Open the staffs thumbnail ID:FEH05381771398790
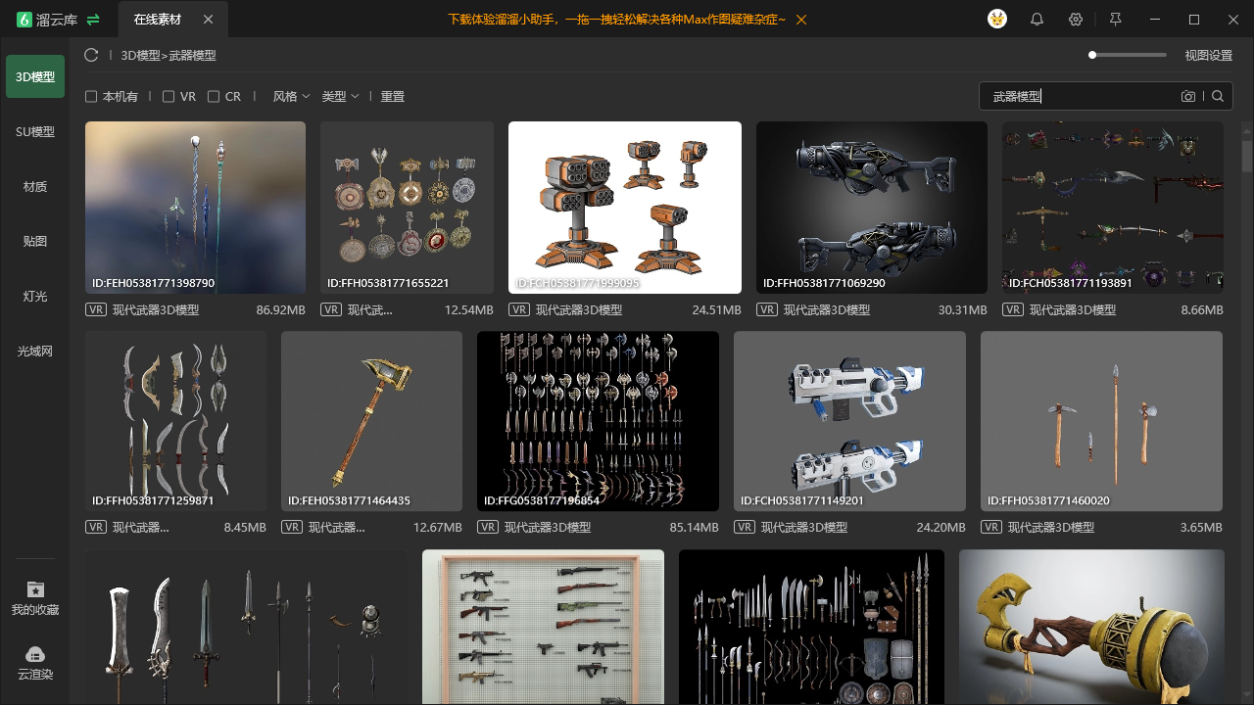 (195, 208)
